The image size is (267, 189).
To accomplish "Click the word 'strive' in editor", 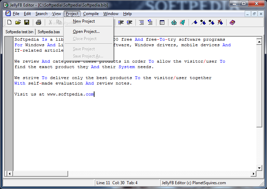I will point(31,78).
